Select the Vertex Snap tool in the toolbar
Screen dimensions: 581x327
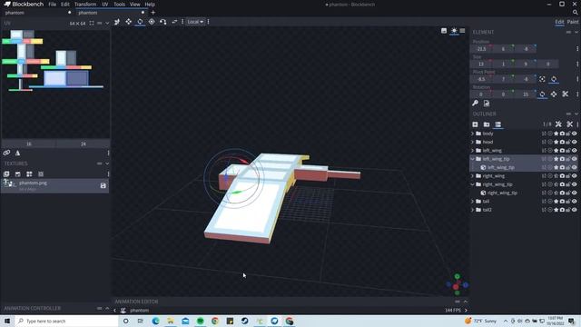coord(163,22)
